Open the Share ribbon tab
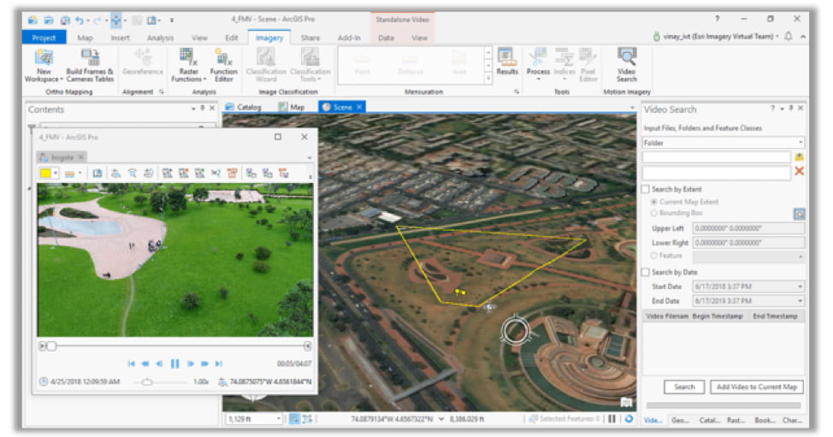The width and height of the screenshot is (833, 437). point(310,38)
